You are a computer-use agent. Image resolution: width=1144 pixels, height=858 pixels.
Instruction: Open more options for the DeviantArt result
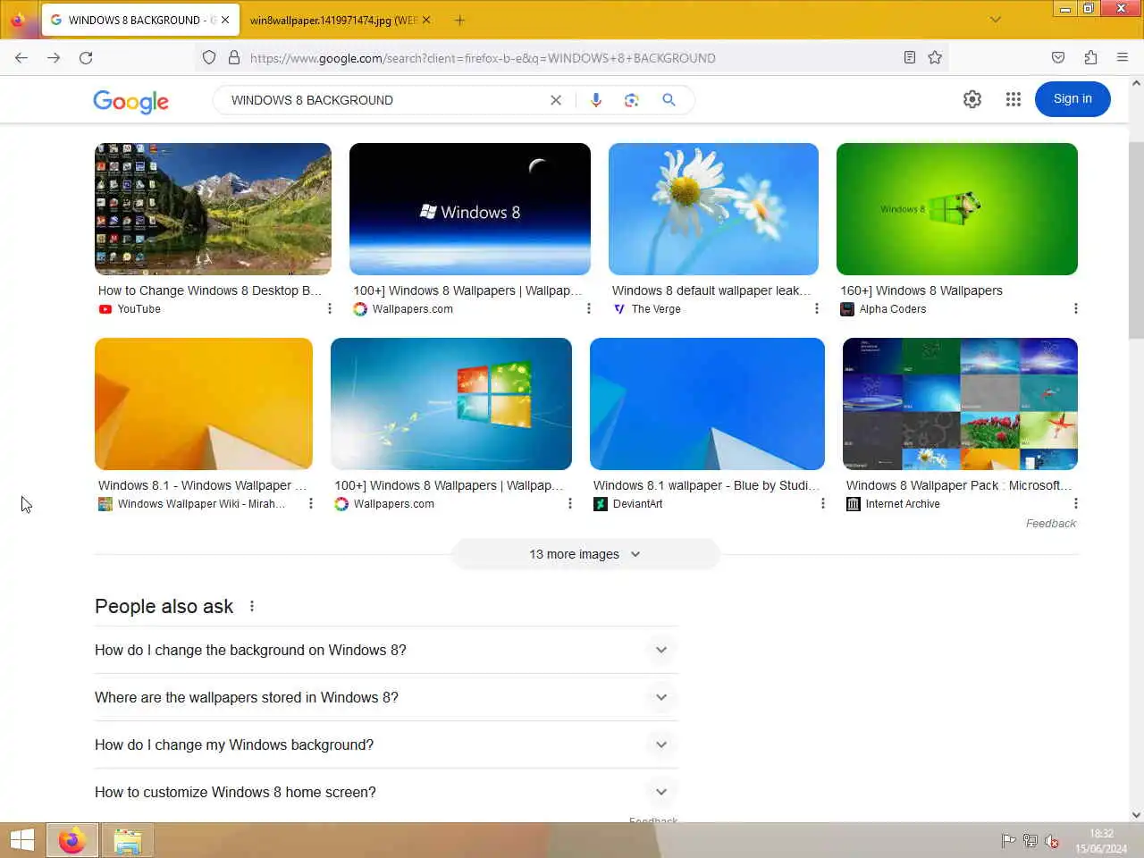click(822, 503)
